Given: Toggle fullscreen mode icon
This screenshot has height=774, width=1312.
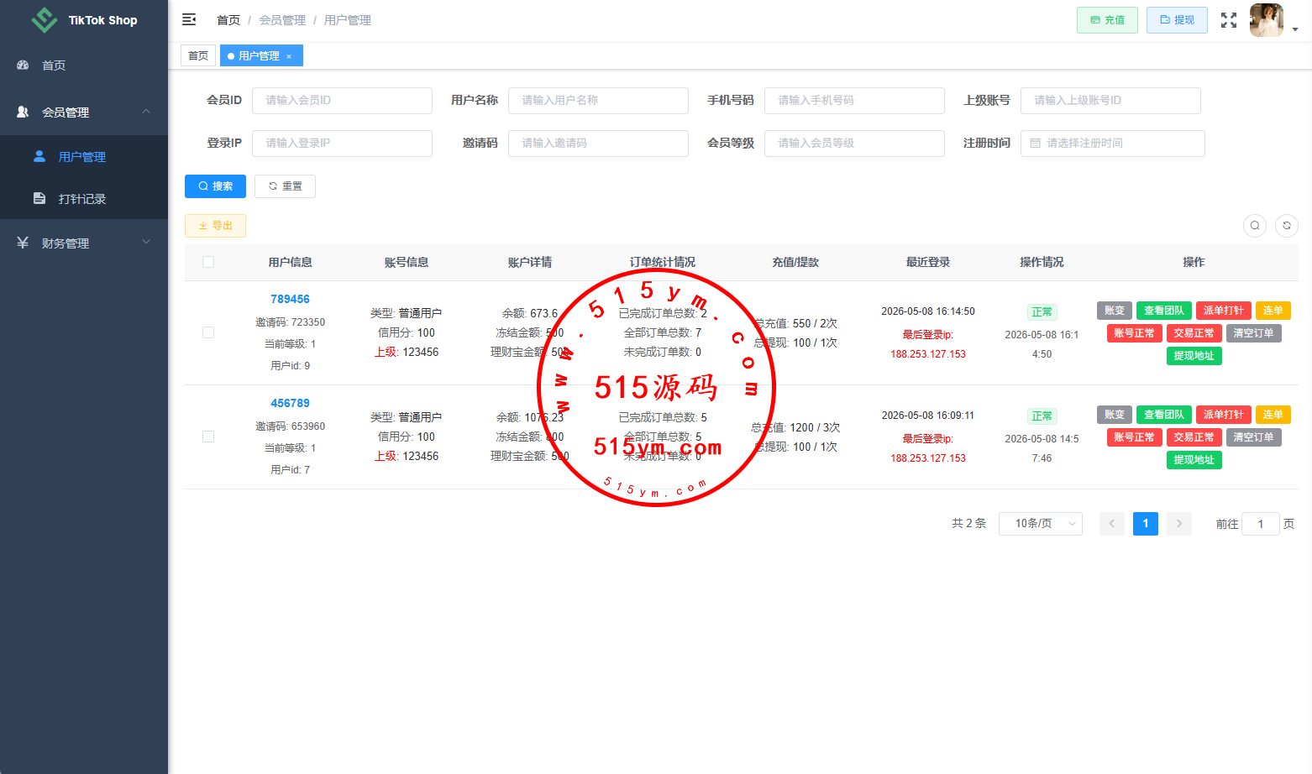Looking at the screenshot, I should [1229, 20].
